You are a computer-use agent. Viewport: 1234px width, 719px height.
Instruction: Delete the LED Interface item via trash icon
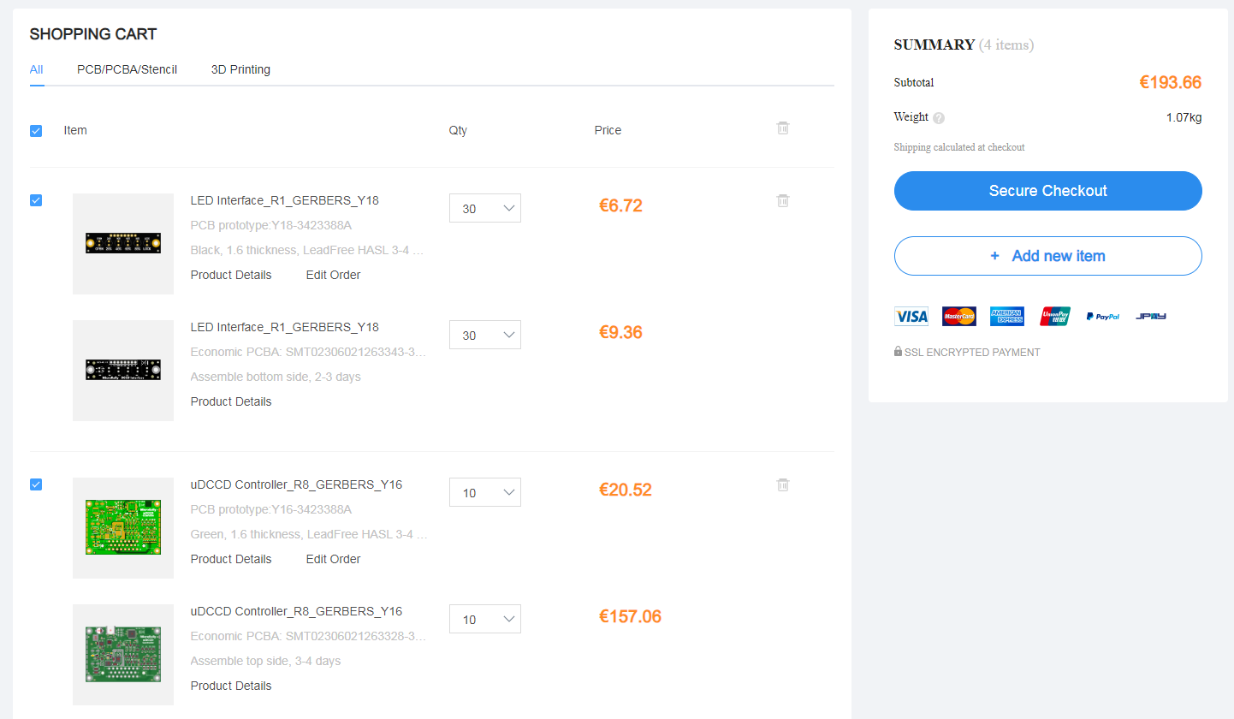click(x=782, y=201)
